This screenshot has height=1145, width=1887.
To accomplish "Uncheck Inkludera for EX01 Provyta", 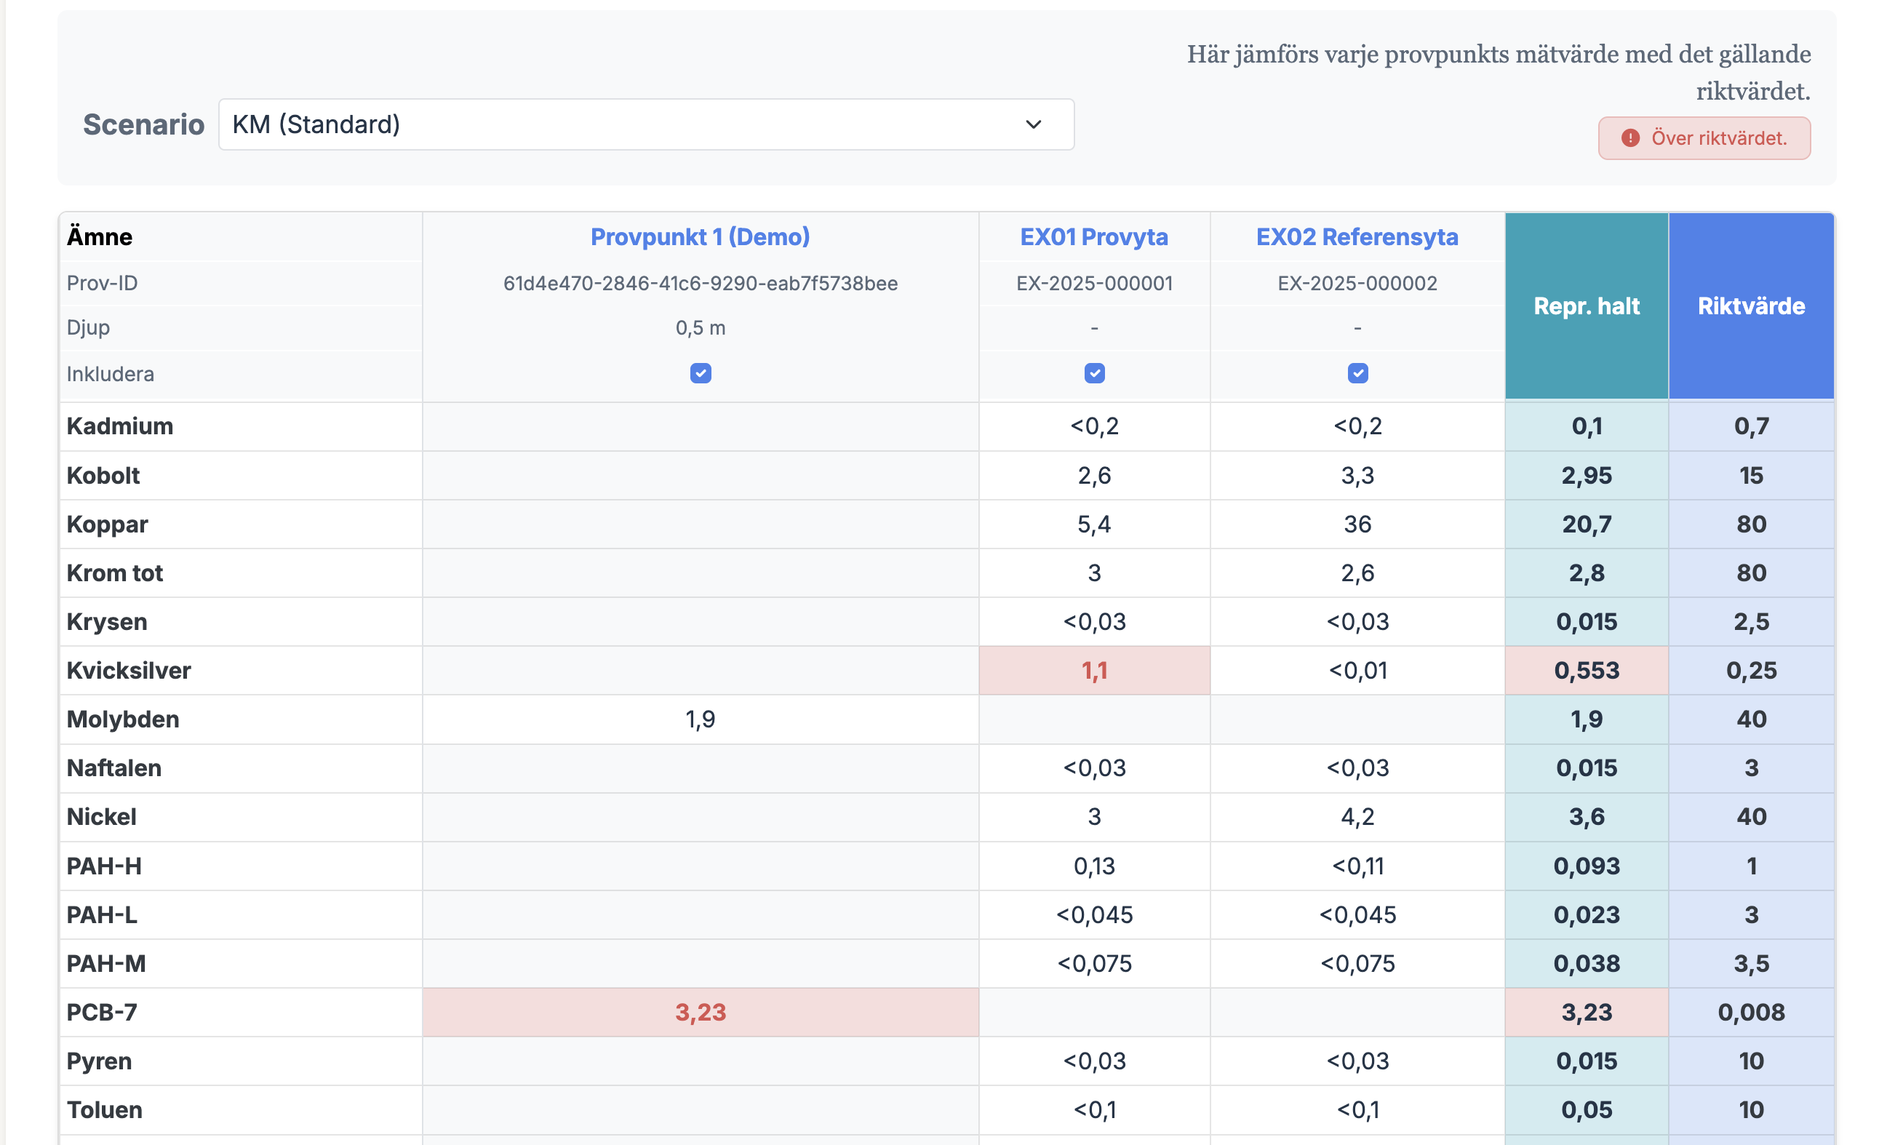I will click(x=1093, y=373).
